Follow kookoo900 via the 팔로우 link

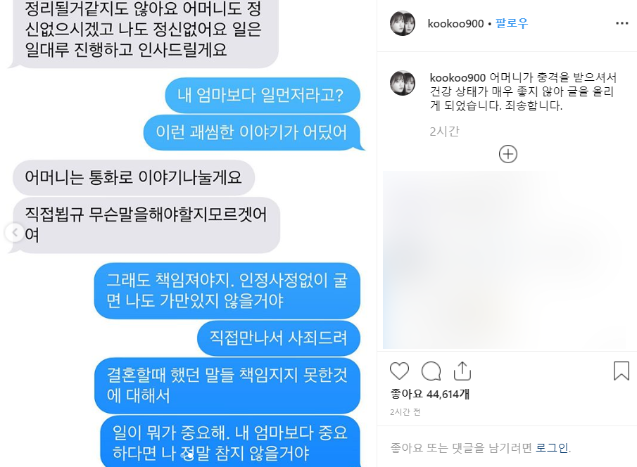[512, 23]
